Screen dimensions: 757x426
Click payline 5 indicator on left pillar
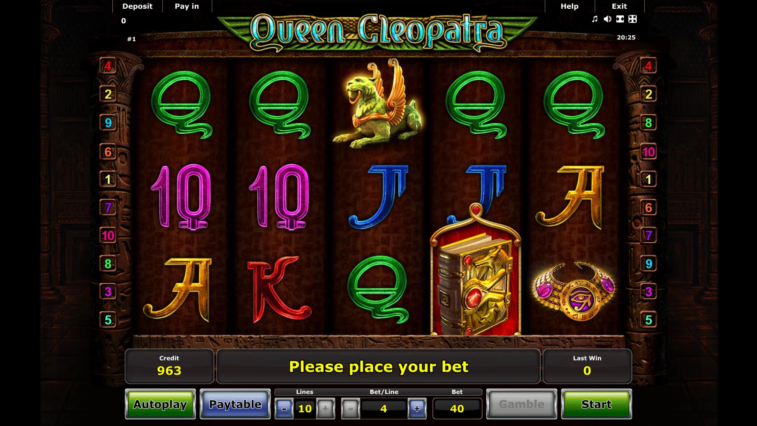coord(108,319)
